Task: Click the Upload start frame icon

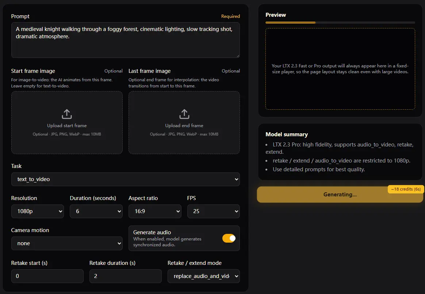Action: (67, 114)
